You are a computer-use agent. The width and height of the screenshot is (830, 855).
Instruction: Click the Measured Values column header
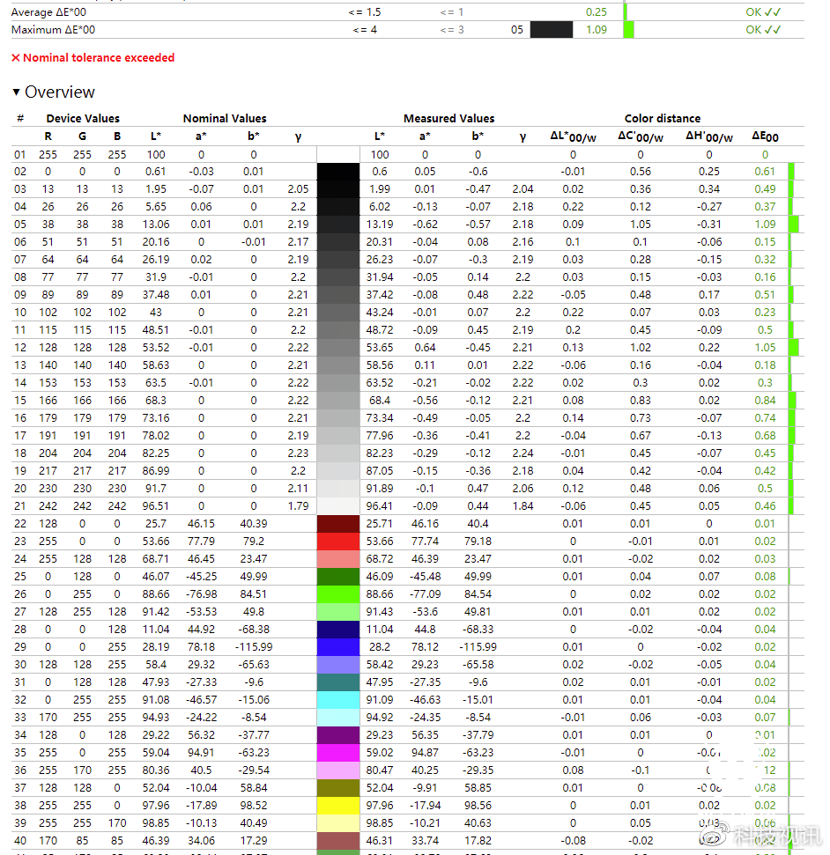click(448, 118)
